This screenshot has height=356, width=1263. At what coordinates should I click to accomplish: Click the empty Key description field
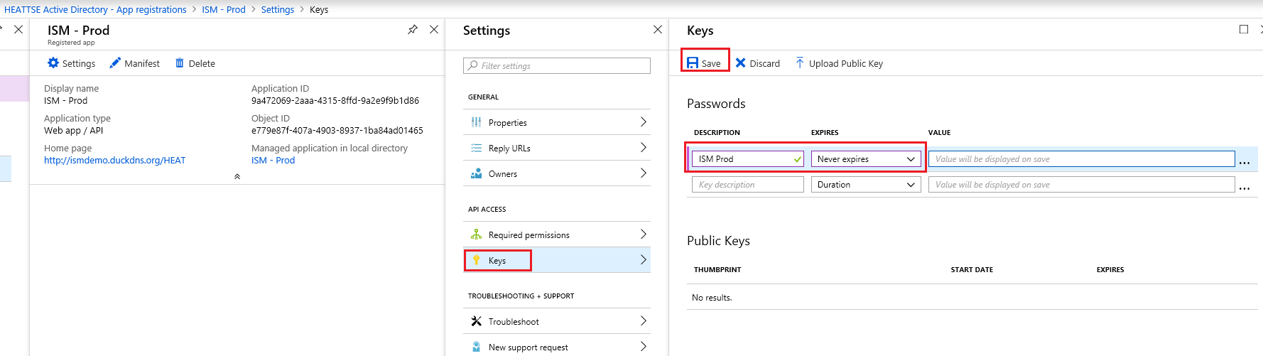747,185
